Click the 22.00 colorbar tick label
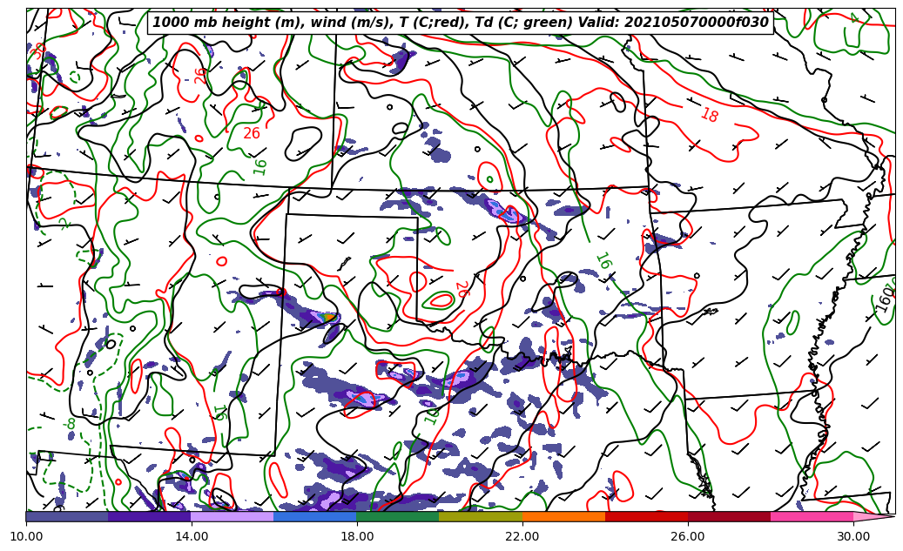903x551 pixels. pyautogui.click(x=522, y=536)
